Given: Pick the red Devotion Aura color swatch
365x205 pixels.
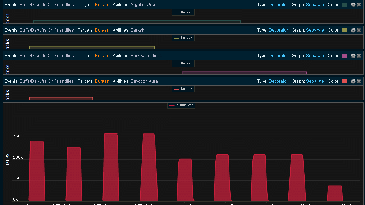Looking at the screenshot, I should click(345, 81).
